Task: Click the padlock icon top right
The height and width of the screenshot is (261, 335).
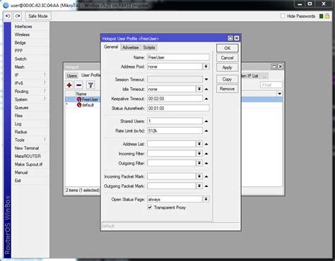Action: (x=327, y=16)
